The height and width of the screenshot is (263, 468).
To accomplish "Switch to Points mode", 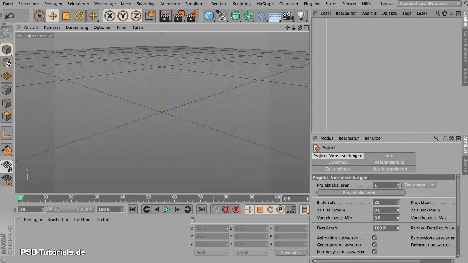I will (7, 90).
